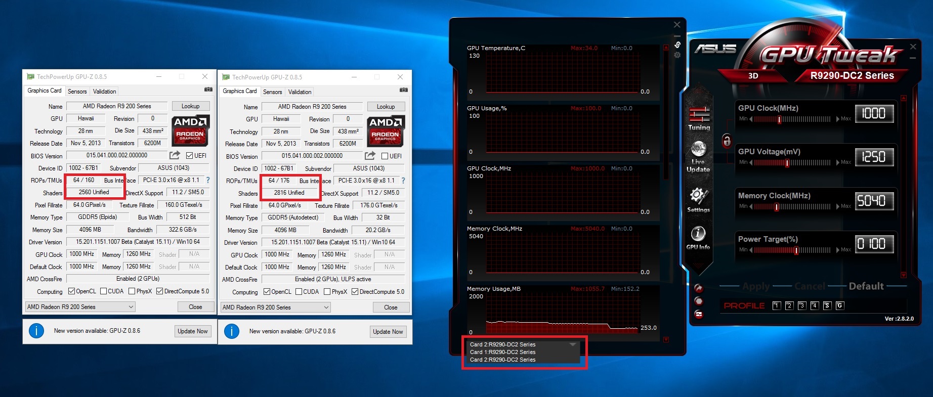Click Apply in GPU Tweak
Image resolution: width=933 pixels, height=397 pixels.
point(756,286)
